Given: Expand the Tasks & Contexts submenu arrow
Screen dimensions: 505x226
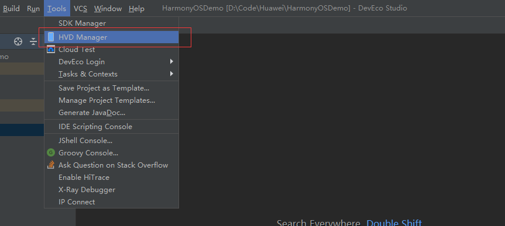Looking at the screenshot, I should (x=171, y=74).
